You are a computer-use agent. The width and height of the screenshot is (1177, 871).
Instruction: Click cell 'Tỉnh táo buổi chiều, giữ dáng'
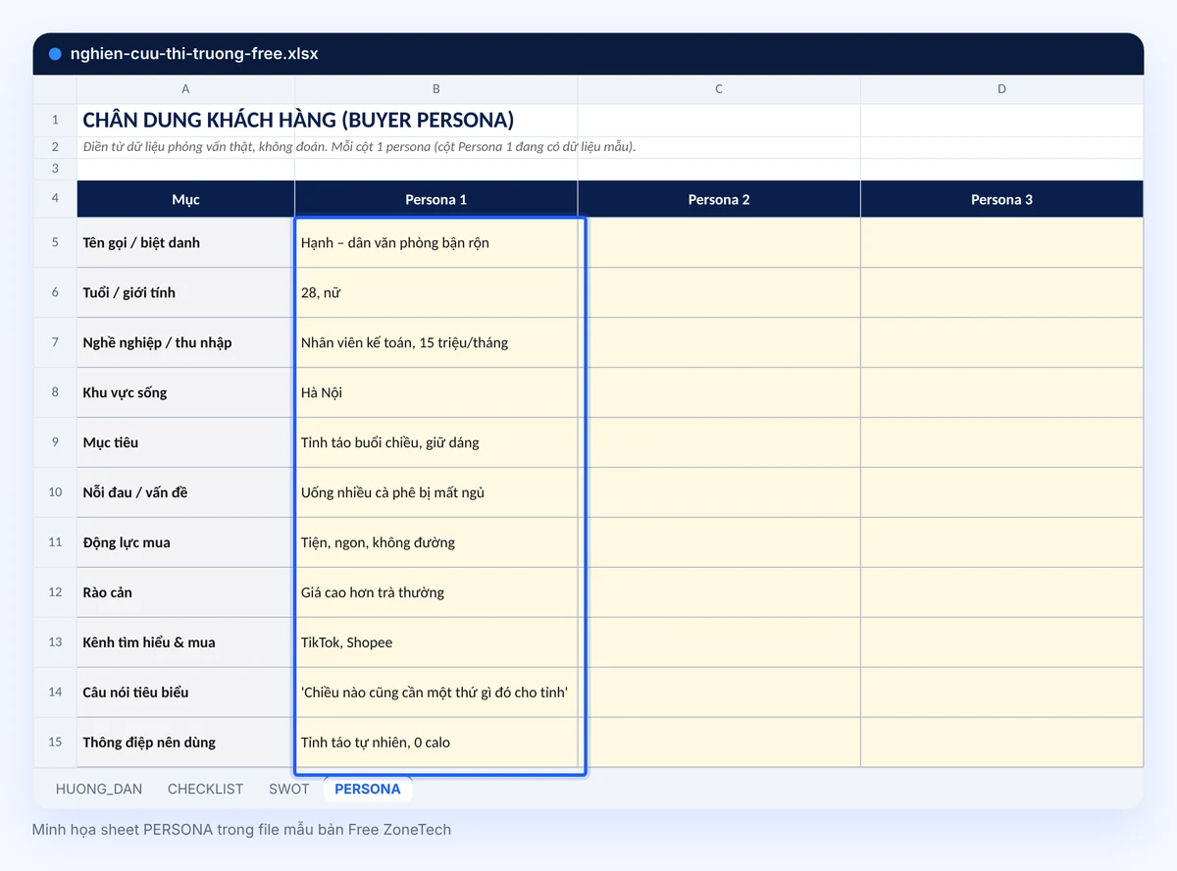coord(436,442)
